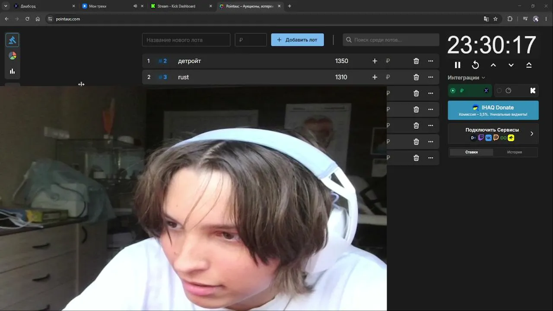553x311 pixels.
Task: Open Подключить Сервисы panel
Action: point(493,133)
